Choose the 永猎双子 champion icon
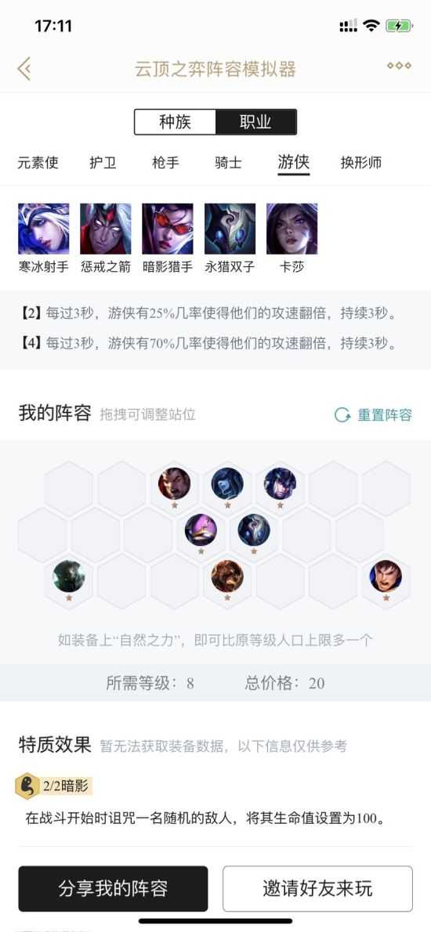 [230, 229]
